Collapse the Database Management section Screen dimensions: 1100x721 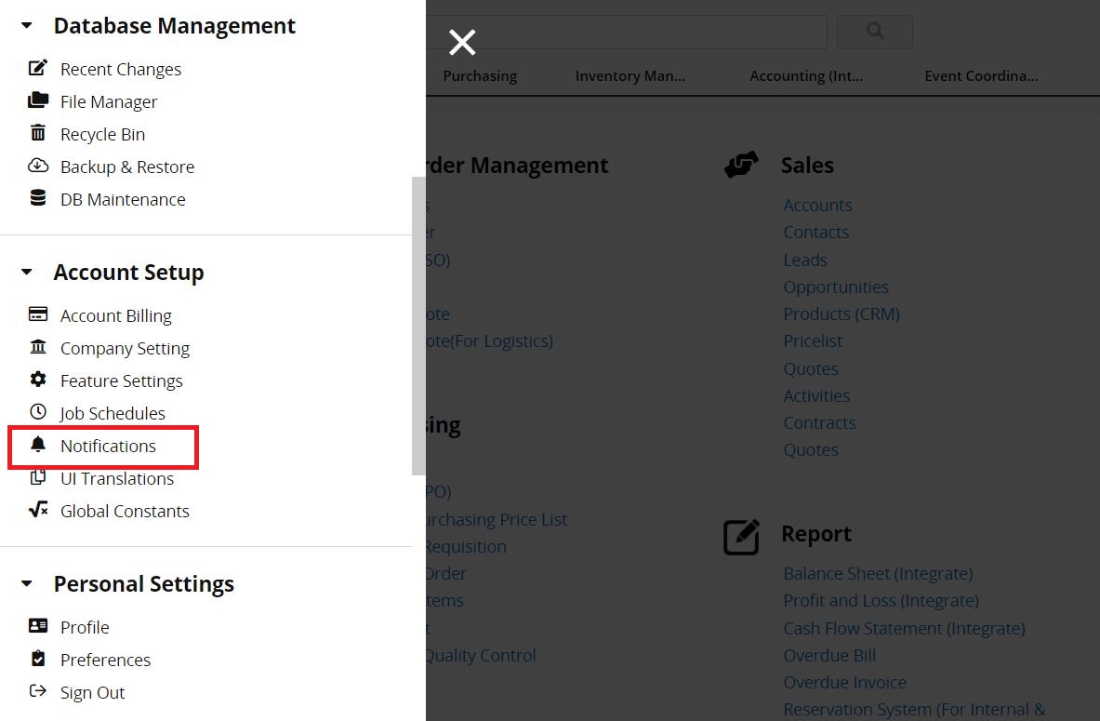pyautogui.click(x=27, y=25)
